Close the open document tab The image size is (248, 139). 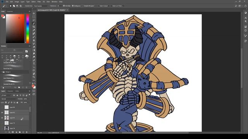(x=67, y=10)
